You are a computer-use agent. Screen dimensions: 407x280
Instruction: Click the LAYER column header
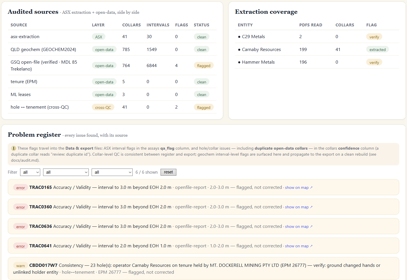[x=98, y=25]
